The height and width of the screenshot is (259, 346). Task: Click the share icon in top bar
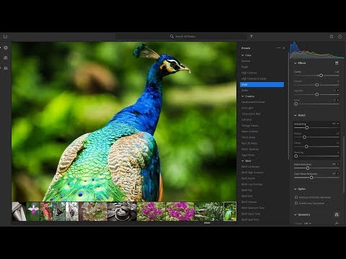coord(332,37)
